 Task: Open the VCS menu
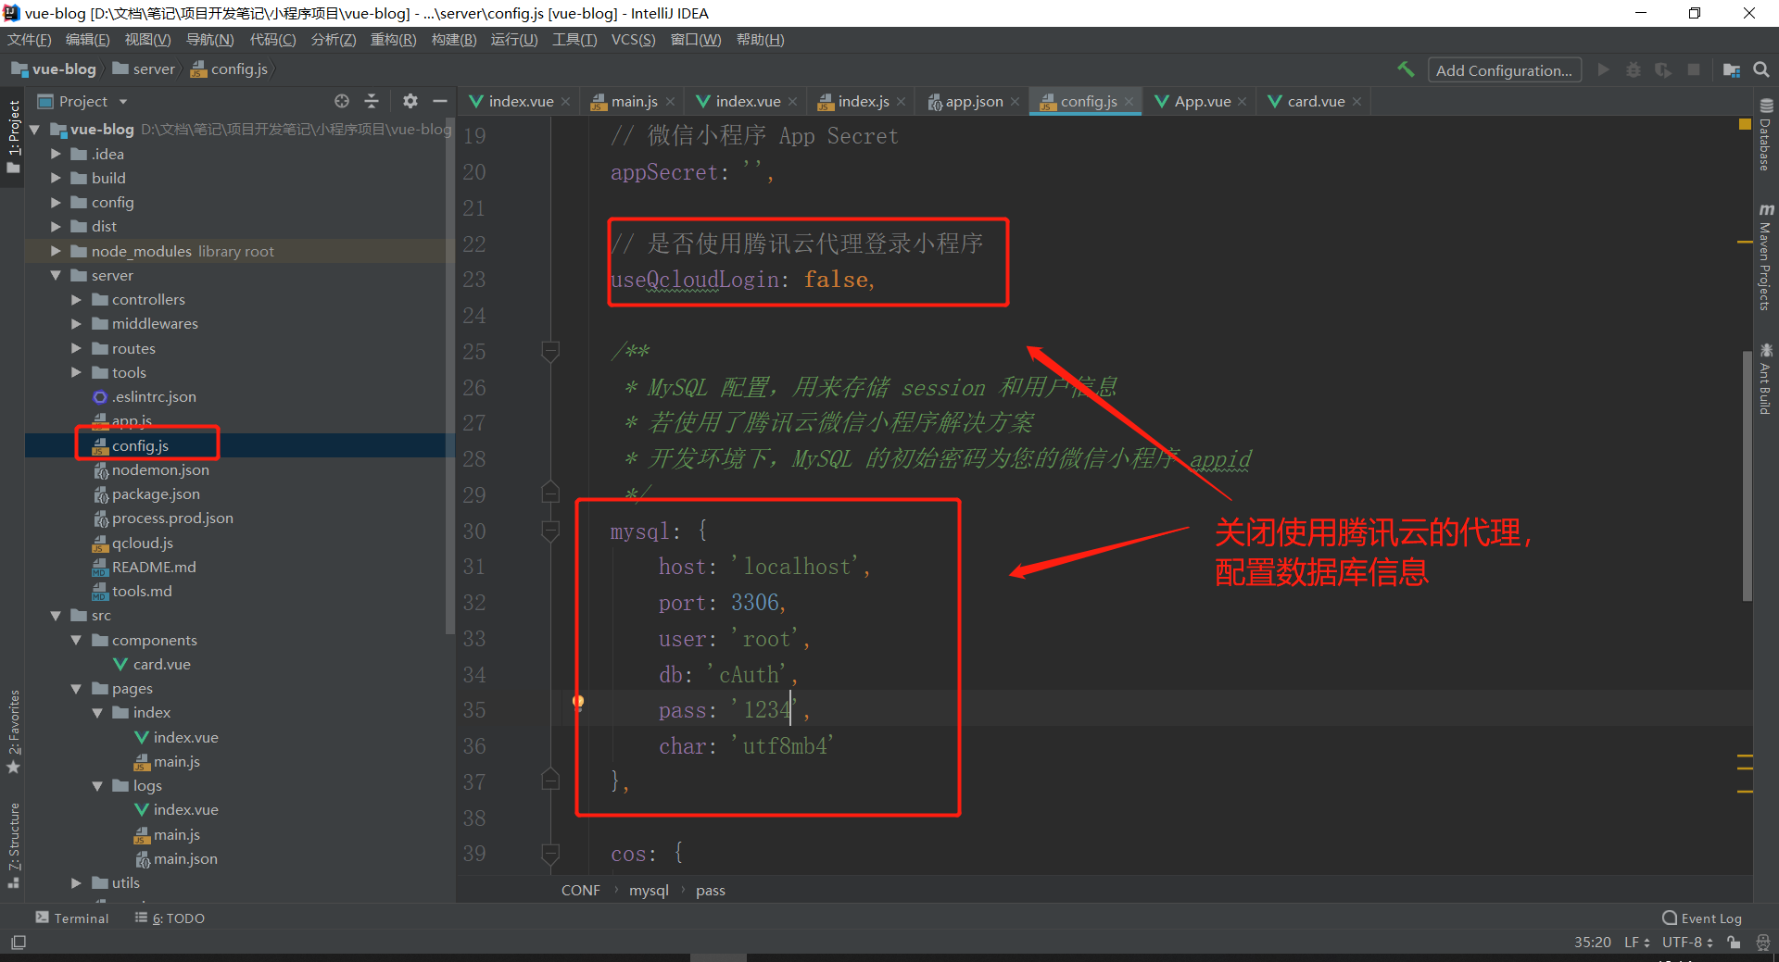click(632, 40)
